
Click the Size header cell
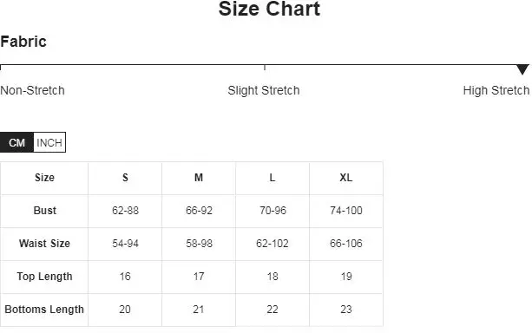tap(45, 178)
